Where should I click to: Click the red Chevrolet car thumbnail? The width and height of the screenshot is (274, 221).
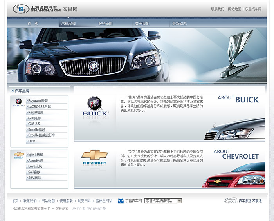pyautogui.click(x=233, y=175)
